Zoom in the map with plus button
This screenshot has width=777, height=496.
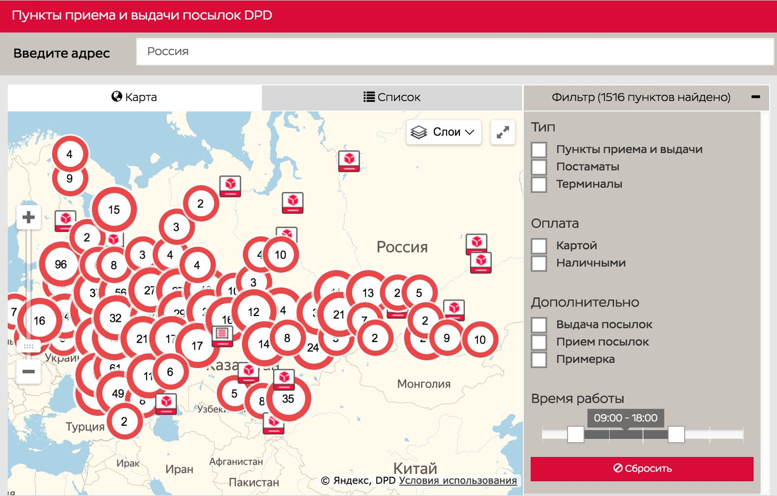29,217
